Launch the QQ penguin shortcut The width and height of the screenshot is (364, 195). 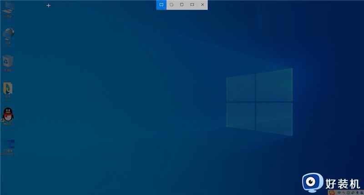click(8, 115)
